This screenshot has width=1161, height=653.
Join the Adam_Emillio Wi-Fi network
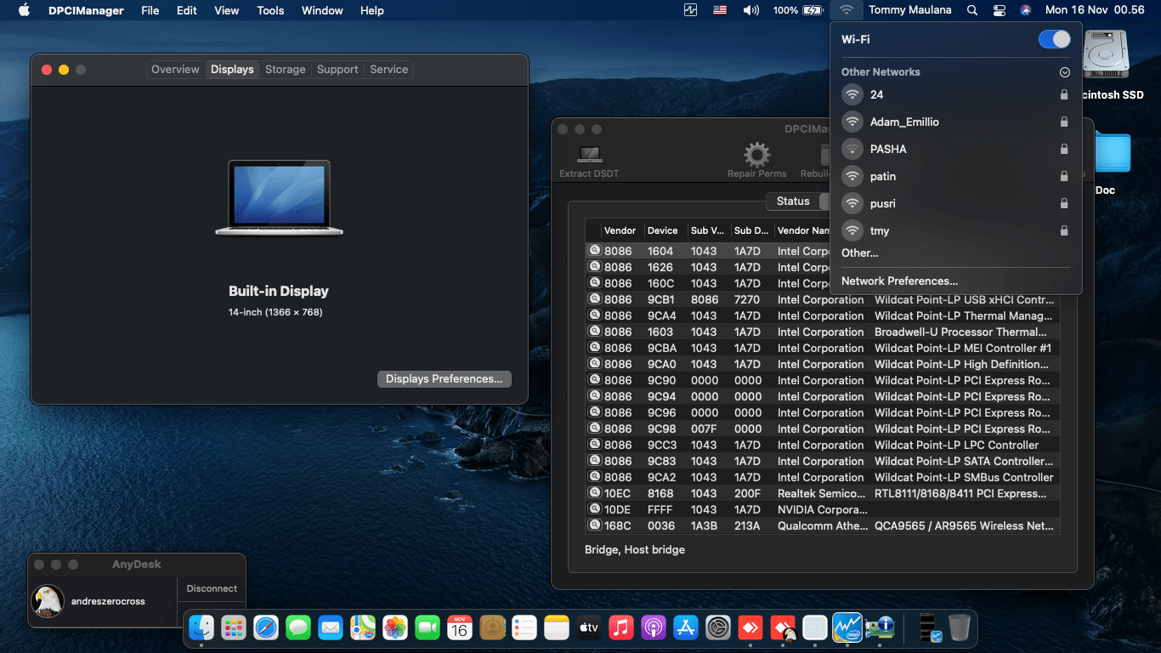904,122
